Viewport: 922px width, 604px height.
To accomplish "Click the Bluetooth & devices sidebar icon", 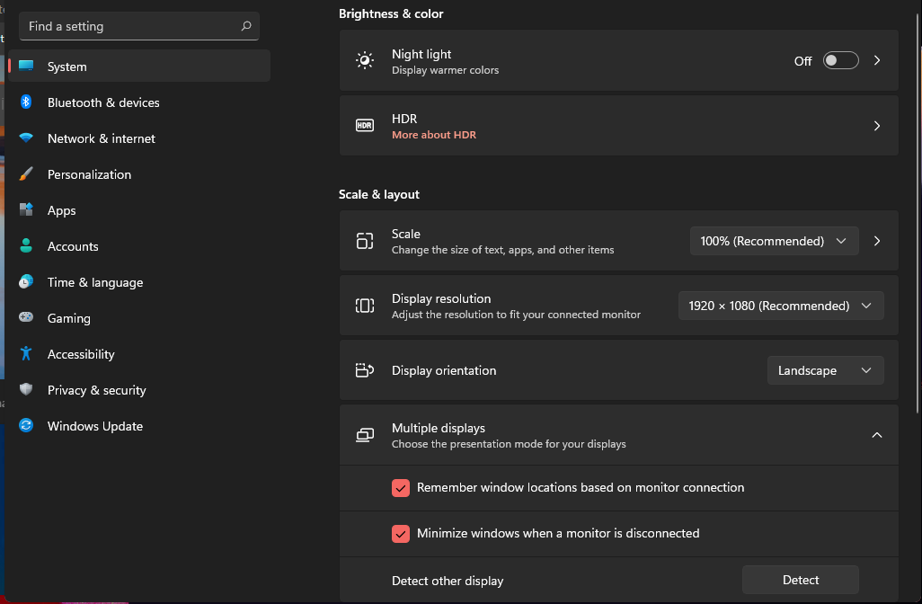I will click(x=26, y=102).
